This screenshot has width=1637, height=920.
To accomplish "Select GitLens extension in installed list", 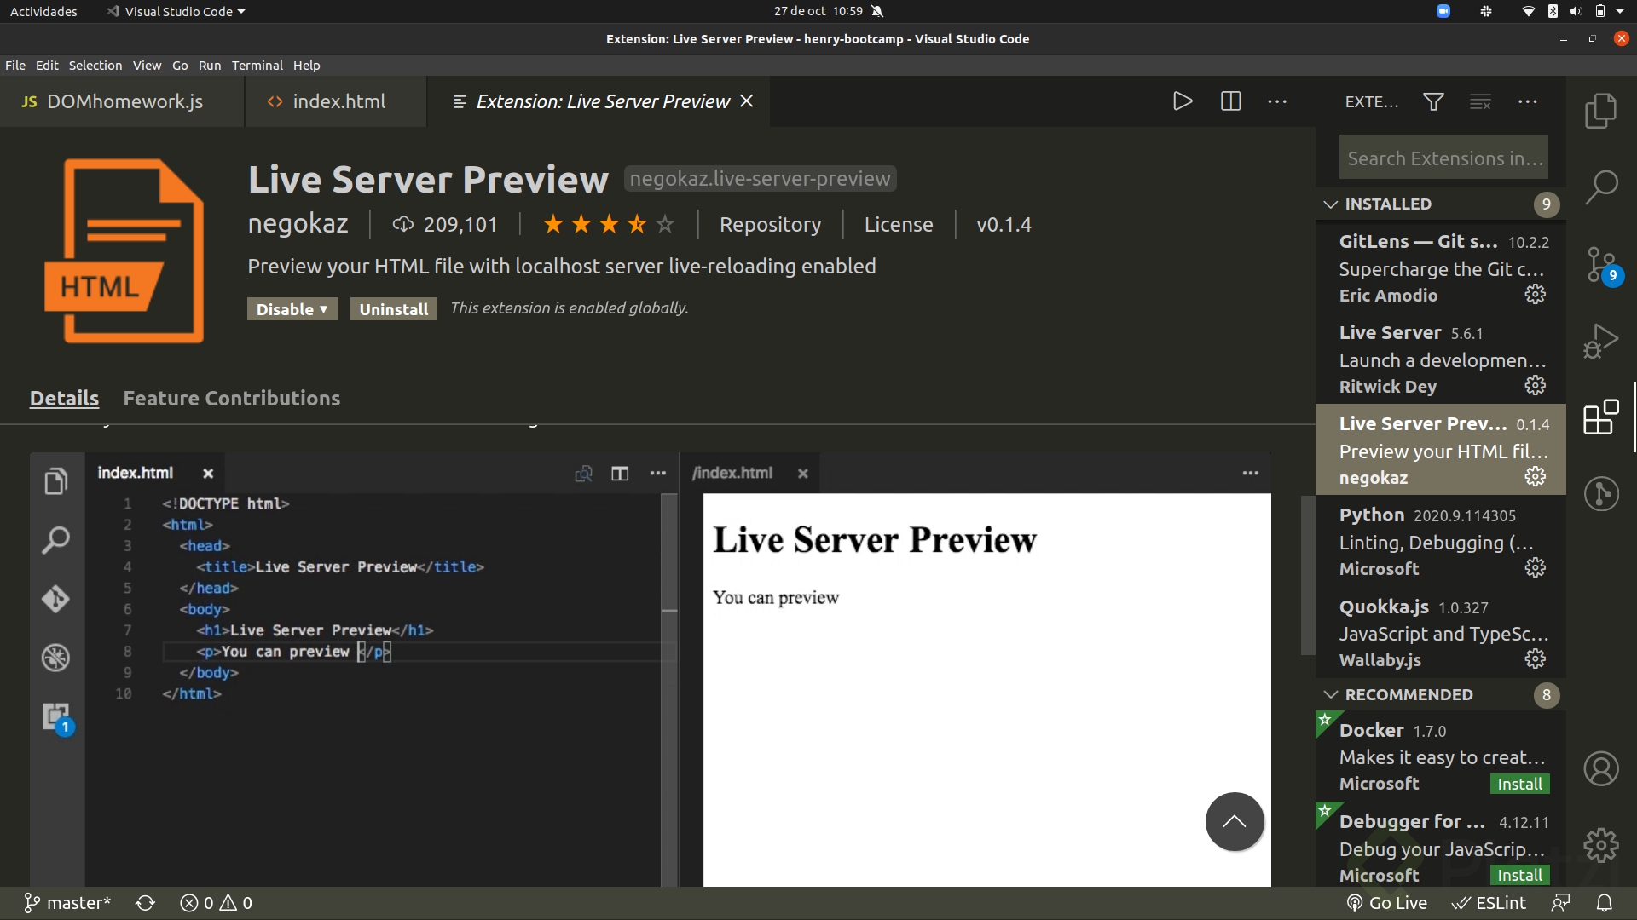I will pos(1441,267).
